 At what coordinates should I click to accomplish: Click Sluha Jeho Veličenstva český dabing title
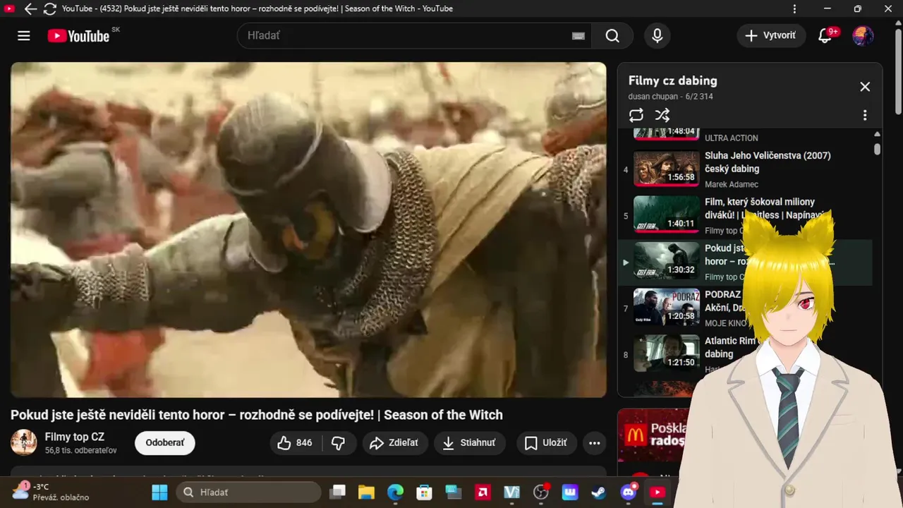(768, 162)
